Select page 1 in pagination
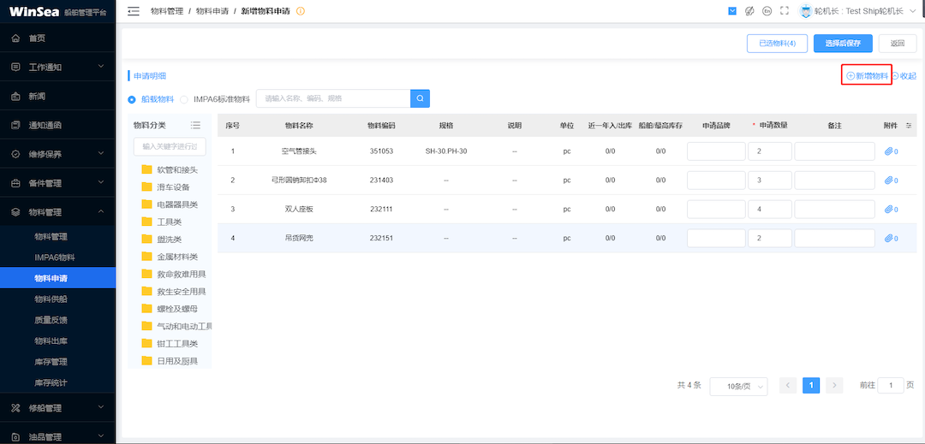 click(811, 386)
